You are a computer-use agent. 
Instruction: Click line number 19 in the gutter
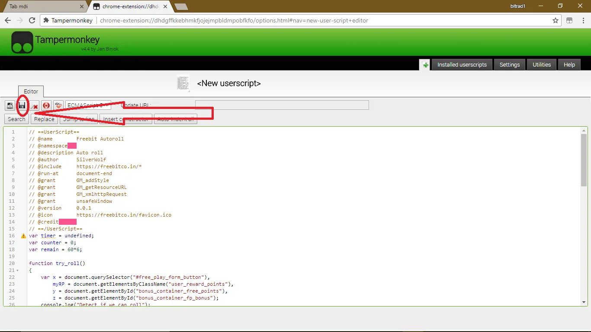pyautogui.click(x=12, y=256)
